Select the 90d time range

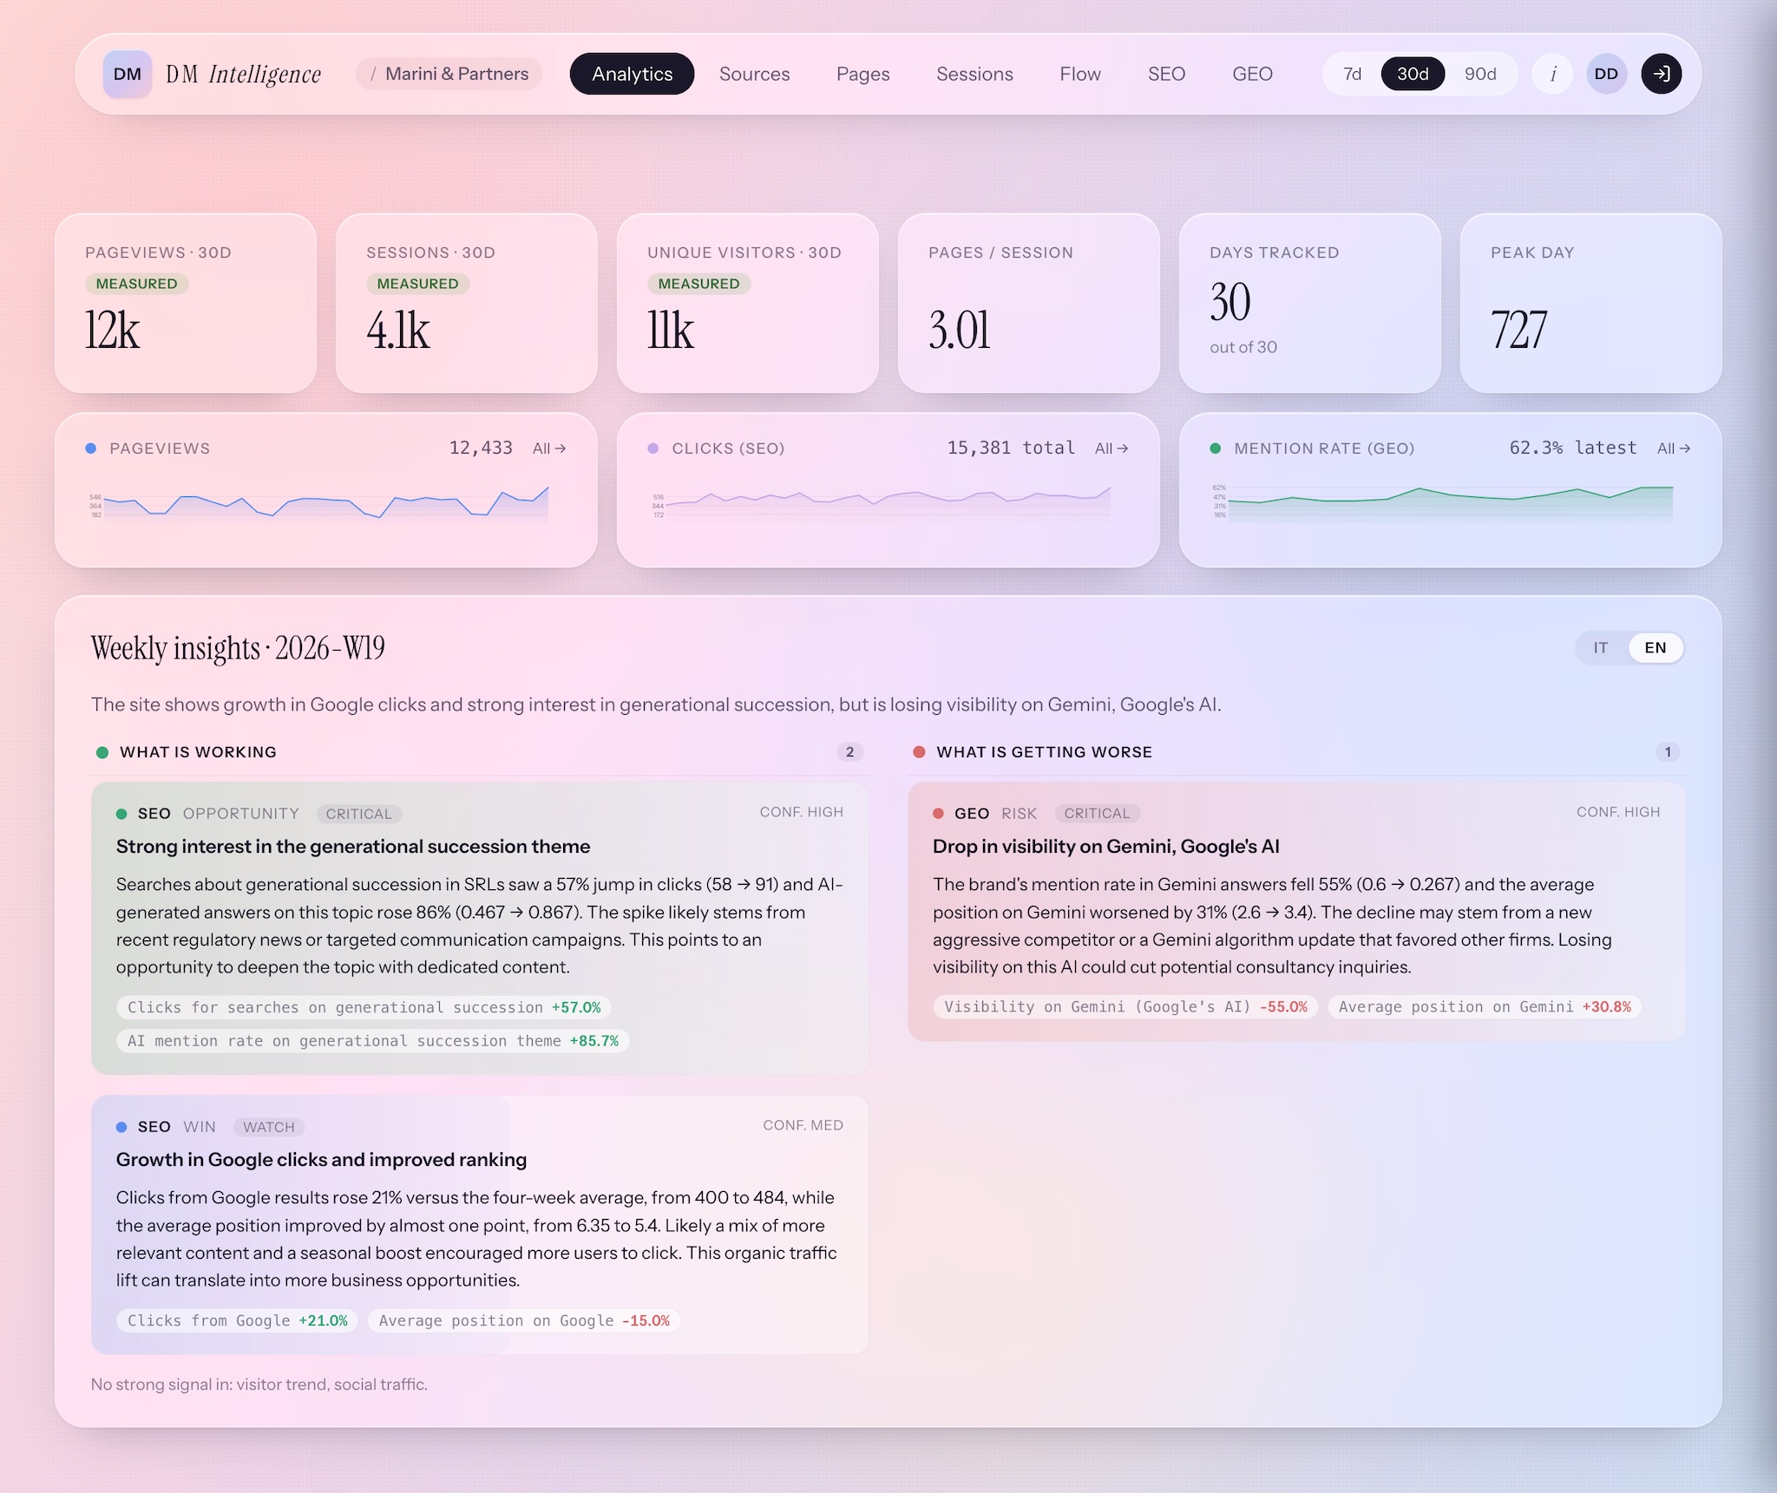(x=1480, y=74)
